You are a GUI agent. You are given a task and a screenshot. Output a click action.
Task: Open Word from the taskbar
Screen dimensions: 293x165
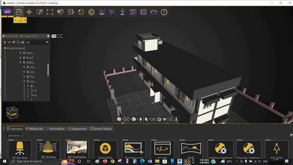(150, 161)
